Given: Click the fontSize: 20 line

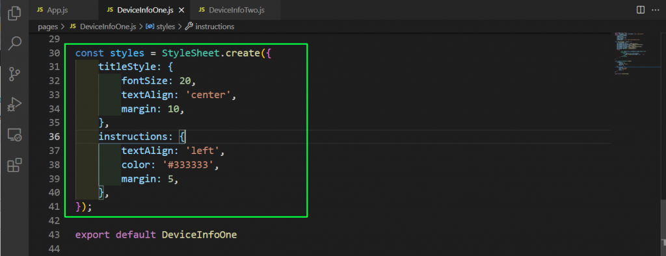Looking at the screenshot, I should pyautogui.click(x=158, y=81).
